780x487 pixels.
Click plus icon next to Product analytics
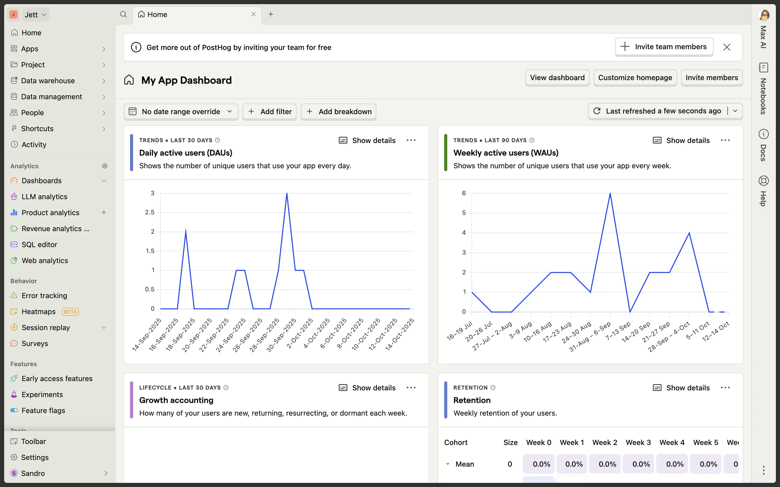coord(104,212)
